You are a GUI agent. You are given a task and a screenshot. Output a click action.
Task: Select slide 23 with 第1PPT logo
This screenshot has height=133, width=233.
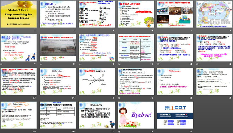(x=175, y=115)
